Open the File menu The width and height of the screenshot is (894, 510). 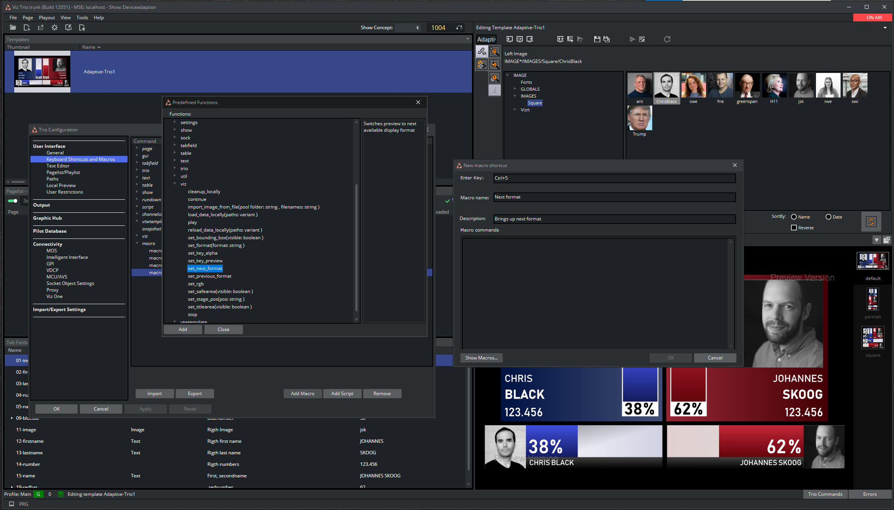tap(13, 17)
